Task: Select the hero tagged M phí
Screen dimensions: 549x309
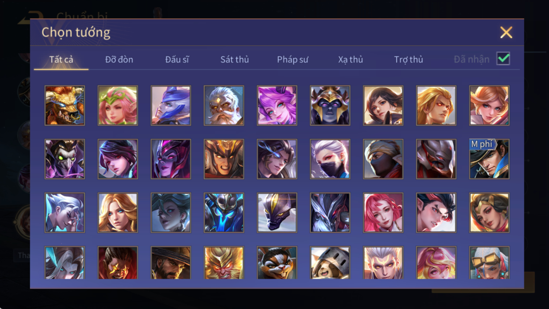Action: 489,159
